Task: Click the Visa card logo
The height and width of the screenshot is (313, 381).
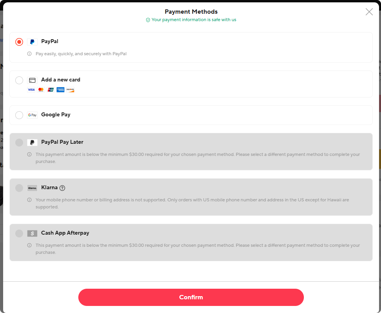Action: tap(31, 90)
